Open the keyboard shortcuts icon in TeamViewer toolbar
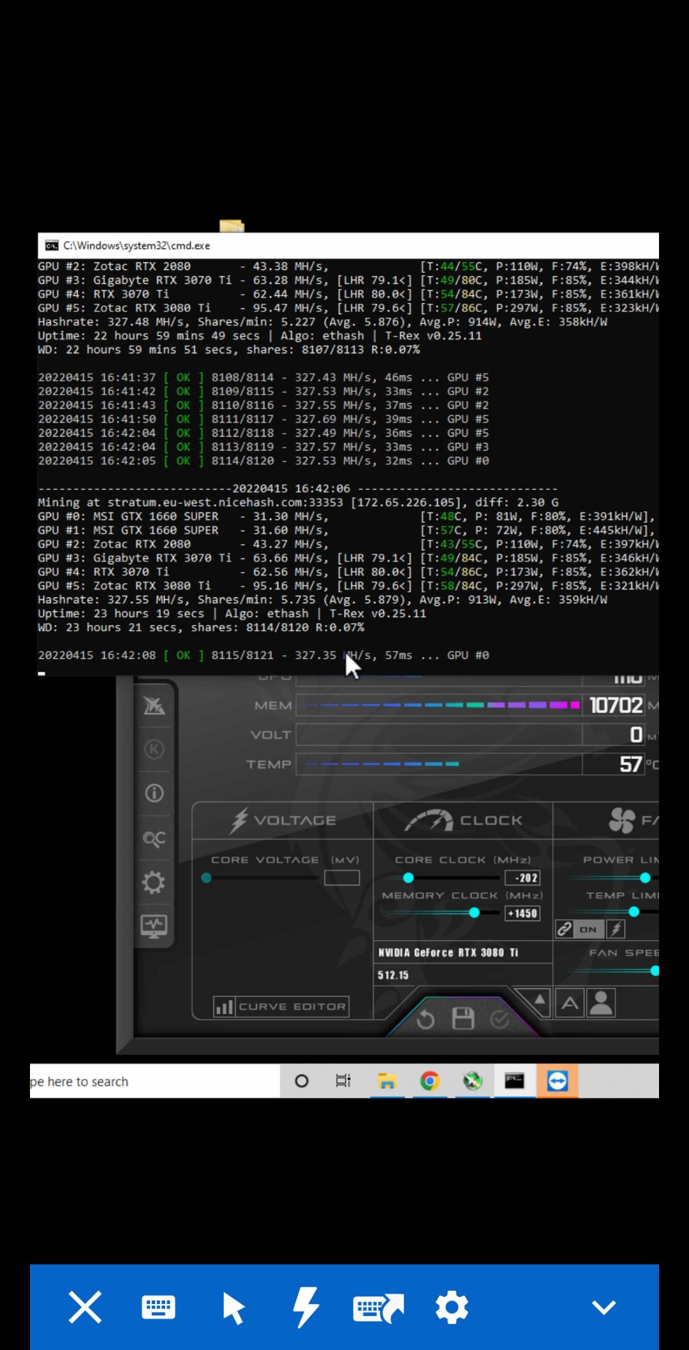The height and width of the screenshot is (1350, 689). click(x=378, y=1307)
